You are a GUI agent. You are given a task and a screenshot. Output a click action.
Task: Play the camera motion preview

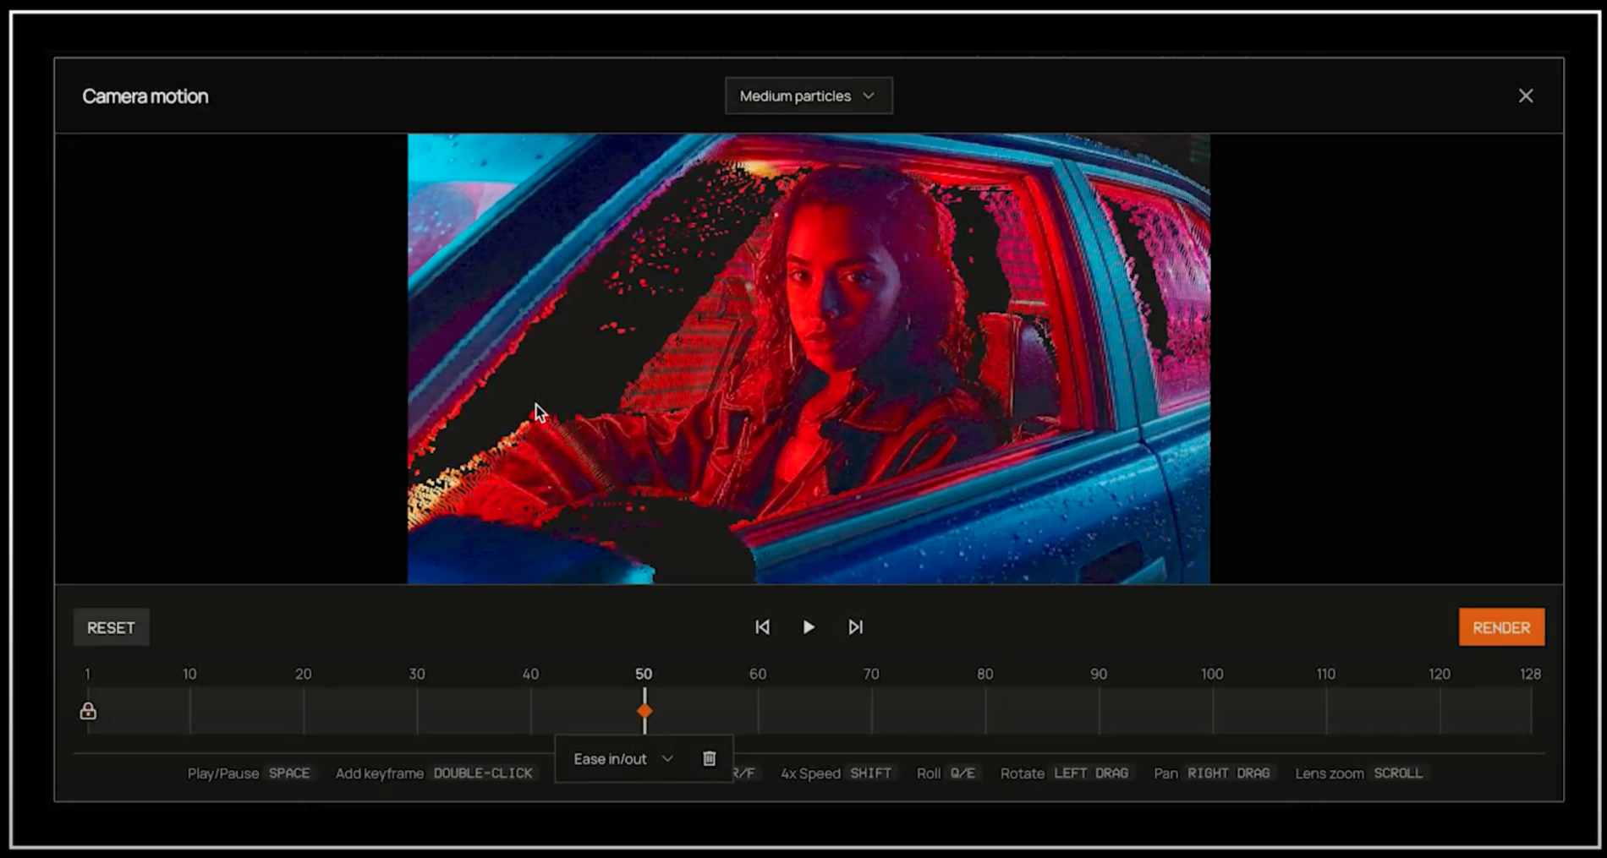tap(809, 627)
